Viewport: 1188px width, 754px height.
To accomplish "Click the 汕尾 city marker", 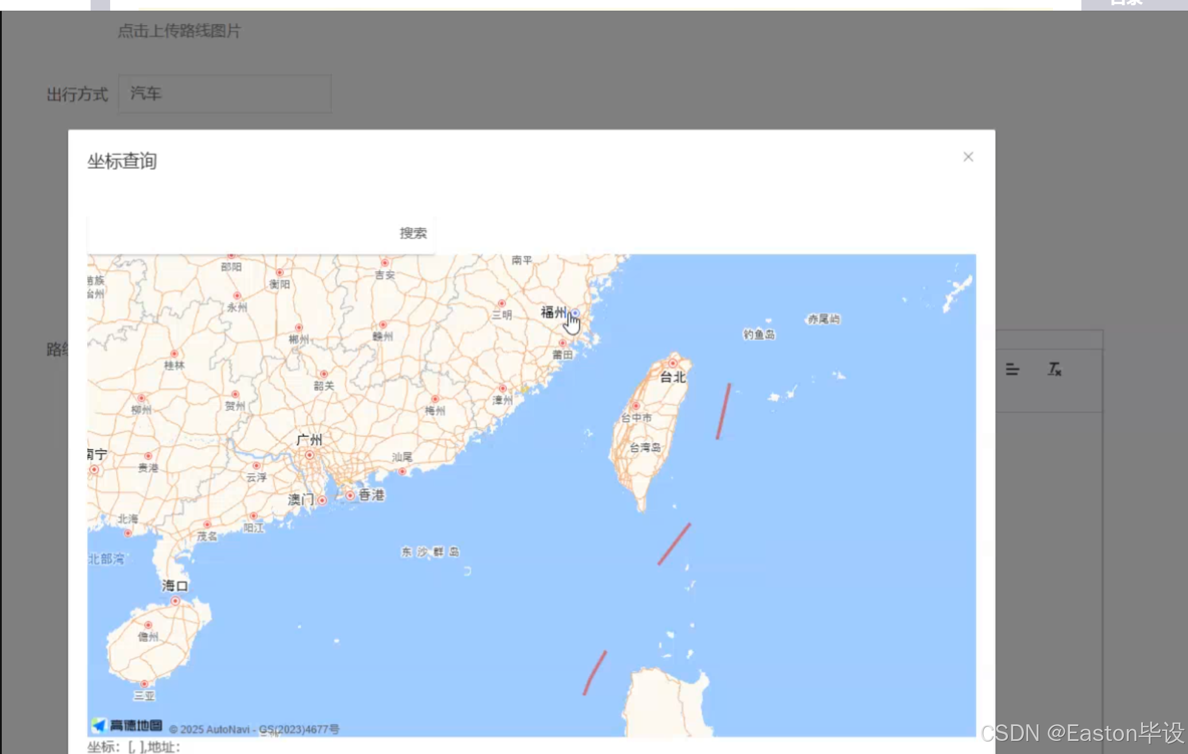I will [402, 471].
